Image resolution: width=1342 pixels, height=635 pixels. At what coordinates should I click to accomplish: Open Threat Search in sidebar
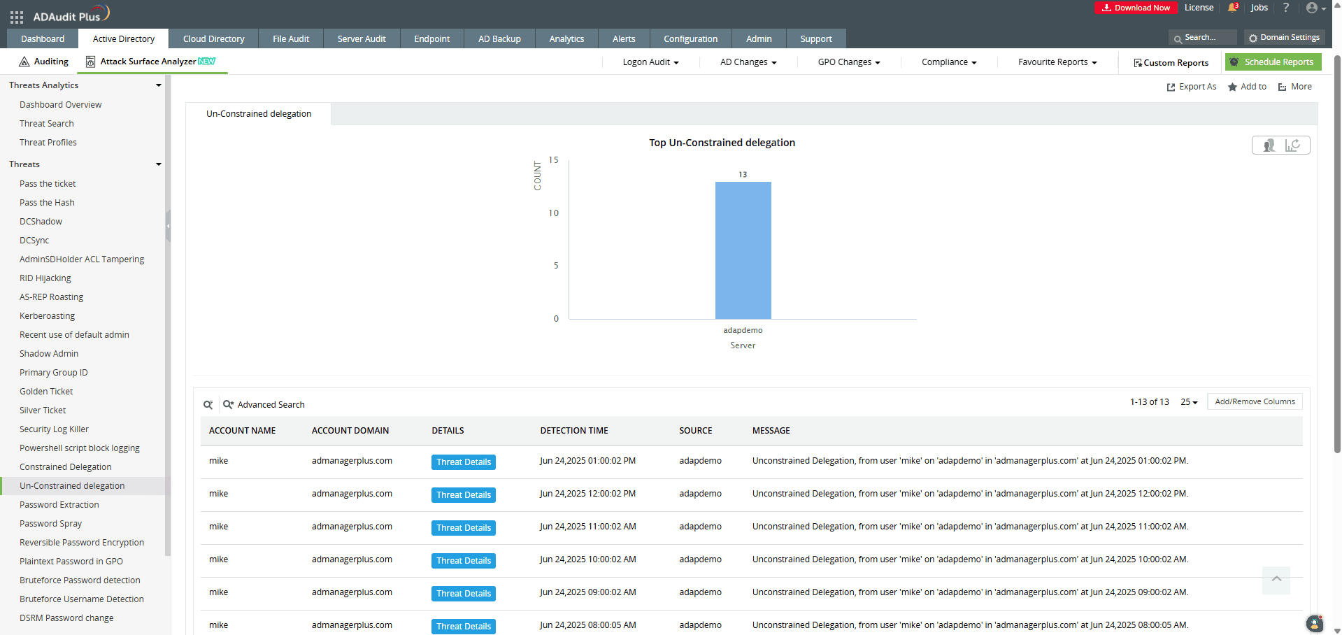pos(47,124)
